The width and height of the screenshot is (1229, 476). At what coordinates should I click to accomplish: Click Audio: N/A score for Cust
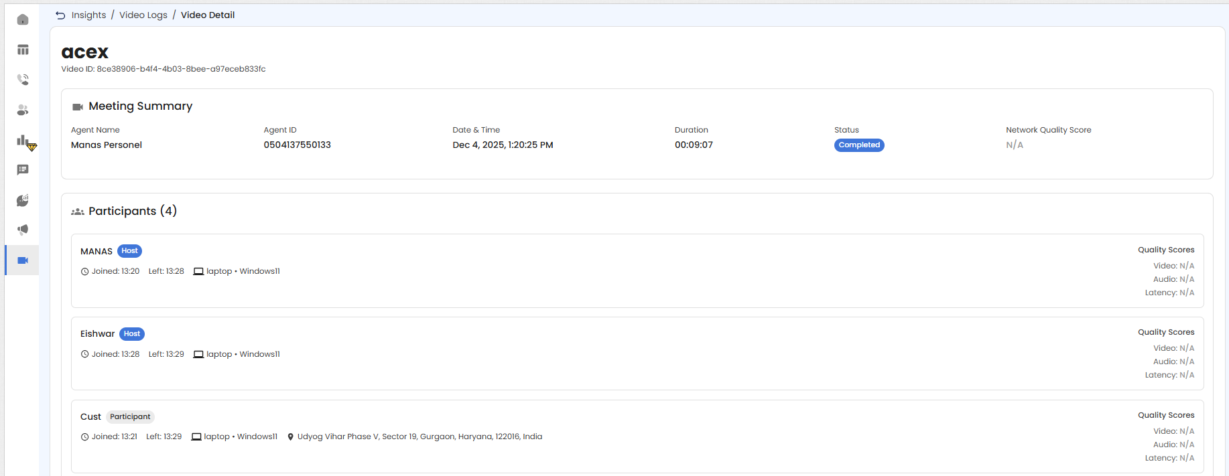coord(1173,445)
